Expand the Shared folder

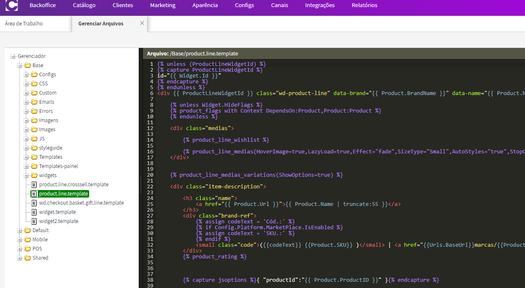20,258
